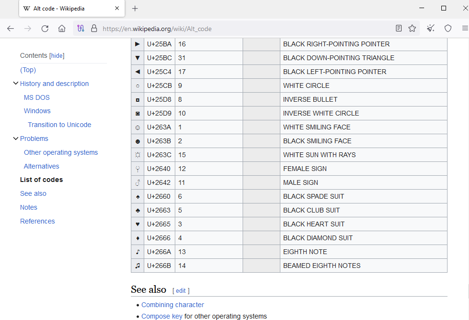Show site security padlock information
469x320 pixels.
[x=94, y=28]
